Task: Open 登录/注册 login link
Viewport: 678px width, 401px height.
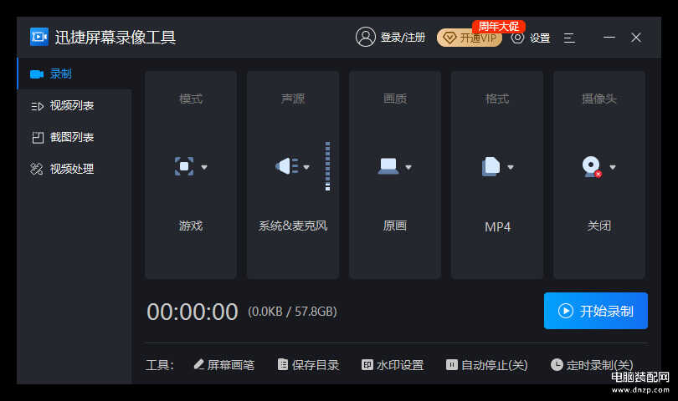Action: pos(403,38)
